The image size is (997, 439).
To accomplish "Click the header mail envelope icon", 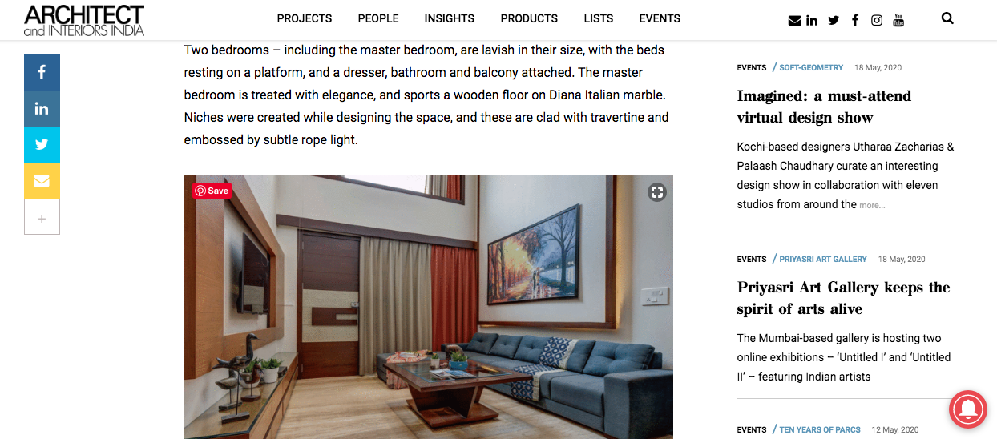I will tap(795, 20).
